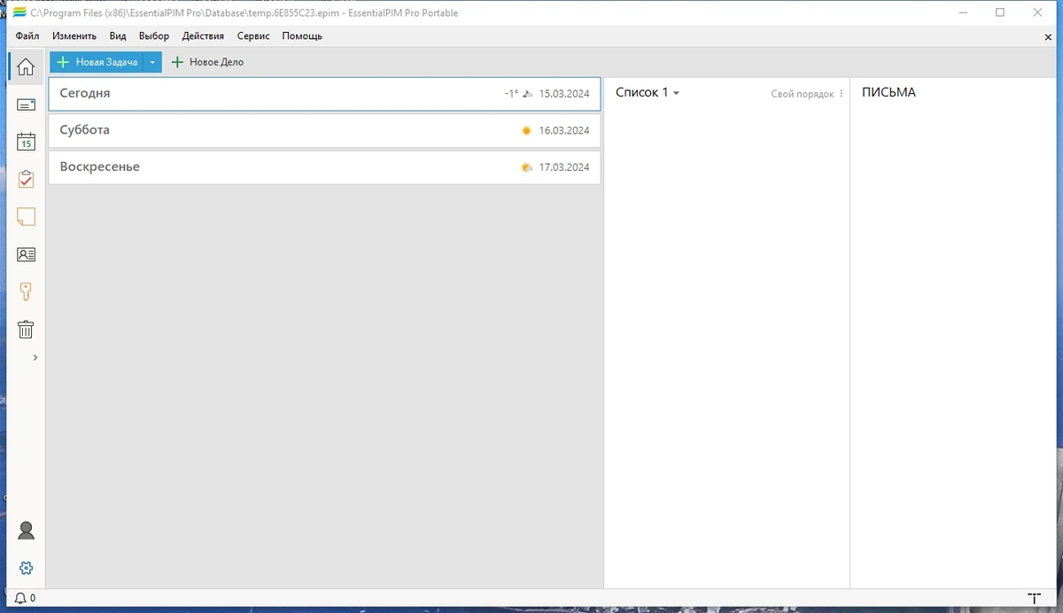Click the date 15.03.2024
Image resolution: width=1063 pixels, height=613 pixels.
click(x=564, y=93)
